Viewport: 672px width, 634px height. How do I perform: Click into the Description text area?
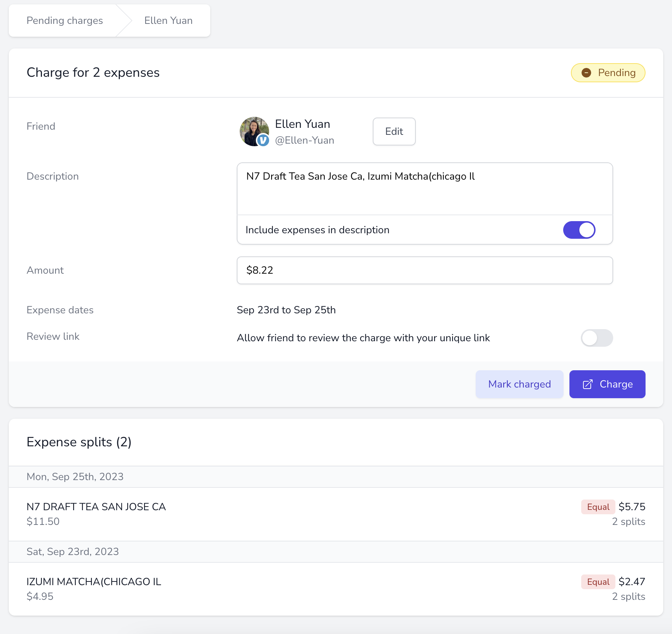pos(425,189)
